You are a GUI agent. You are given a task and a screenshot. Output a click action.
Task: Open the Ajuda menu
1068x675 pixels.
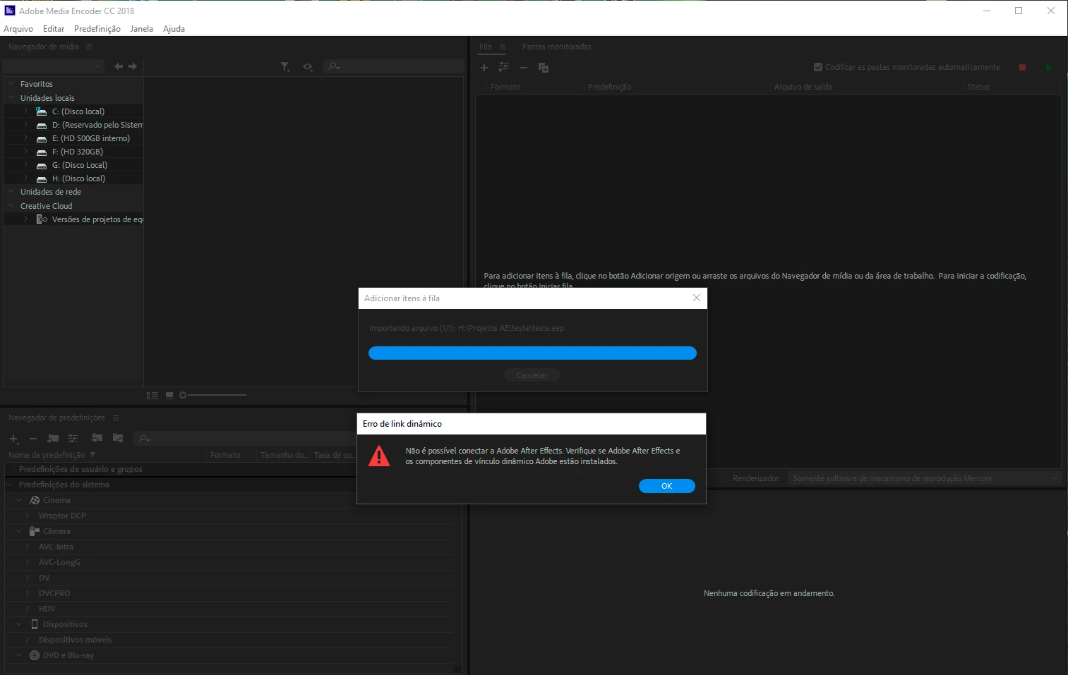click(x=174, y=29)
